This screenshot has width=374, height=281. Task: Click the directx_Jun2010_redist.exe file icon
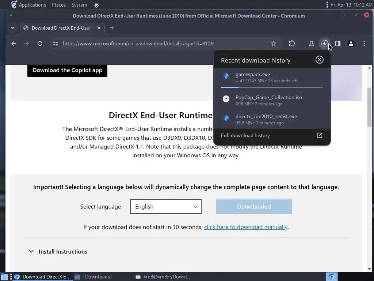coord(226,117)
